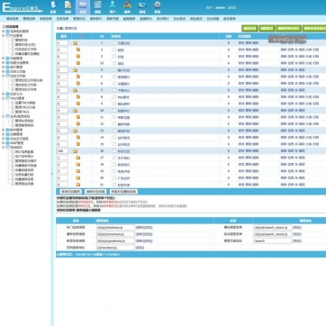Click the 修改栏目顺序 button below the table

tap(70, 192)
